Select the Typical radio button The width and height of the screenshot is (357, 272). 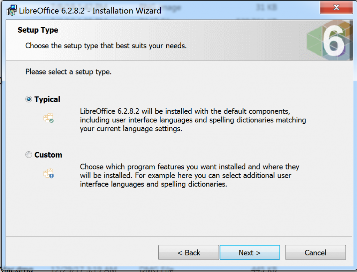[29, 99]
